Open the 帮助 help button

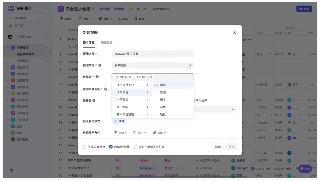point(305,169)
